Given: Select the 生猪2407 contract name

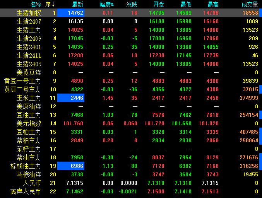Looking at the screenshot, I should pyautogui.click(x=29, y=21).
